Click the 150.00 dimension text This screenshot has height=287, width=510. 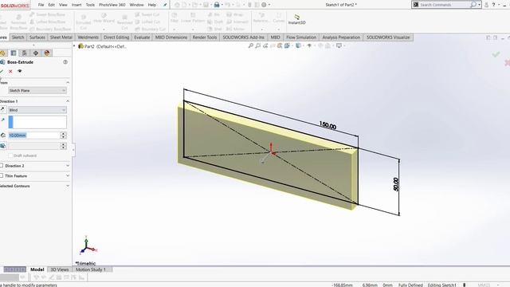pos(328,125)
